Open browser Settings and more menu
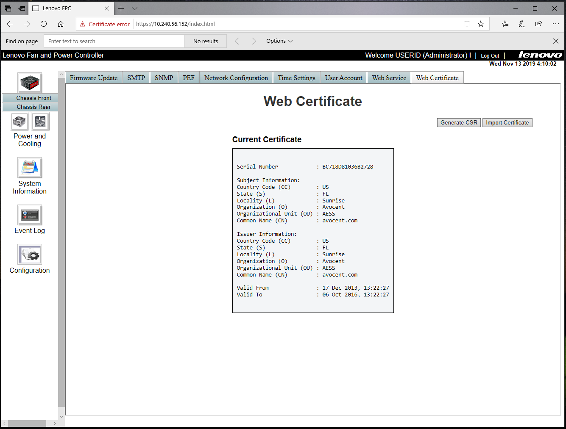Viewport: 566px width, 429px height. point(555,24)
